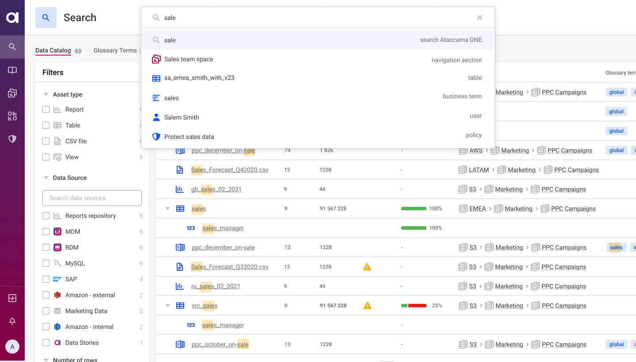The height and width of the screenshot is (362, 636).
Task: Collapse the Data Source filter section
Action: (45, 178)
